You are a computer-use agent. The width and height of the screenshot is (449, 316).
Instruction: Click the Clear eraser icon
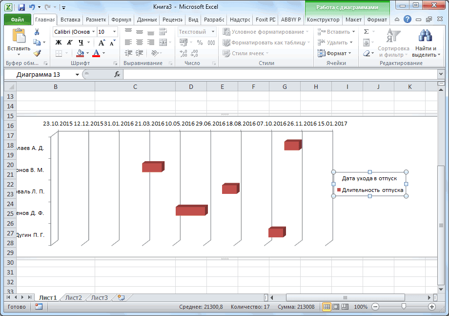367,53
